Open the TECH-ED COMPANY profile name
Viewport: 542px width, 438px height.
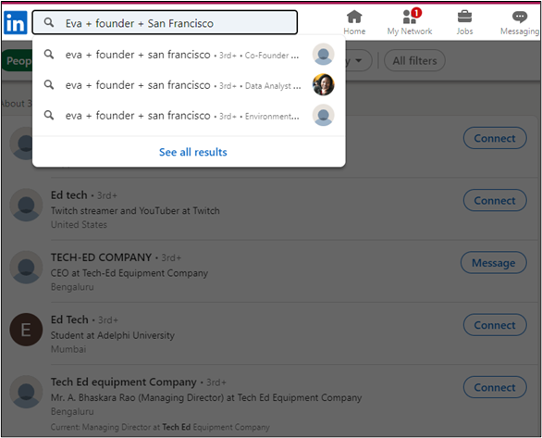click(x=101, y=257)
